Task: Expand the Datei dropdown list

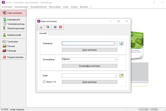Action: [116, 76]
